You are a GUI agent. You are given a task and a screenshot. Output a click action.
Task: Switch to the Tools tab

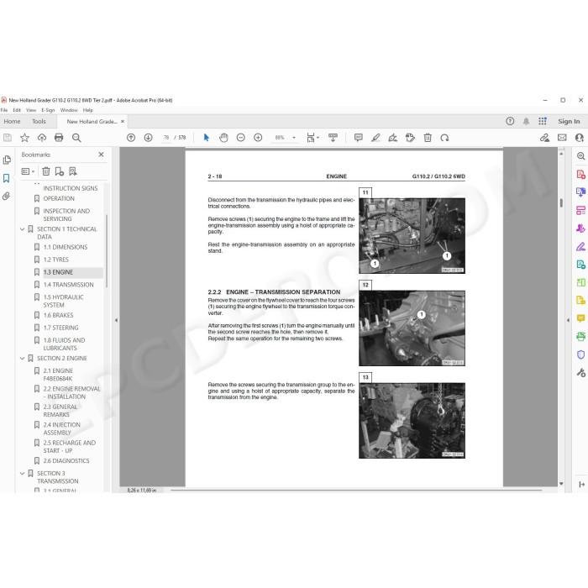tap(39, 122)
